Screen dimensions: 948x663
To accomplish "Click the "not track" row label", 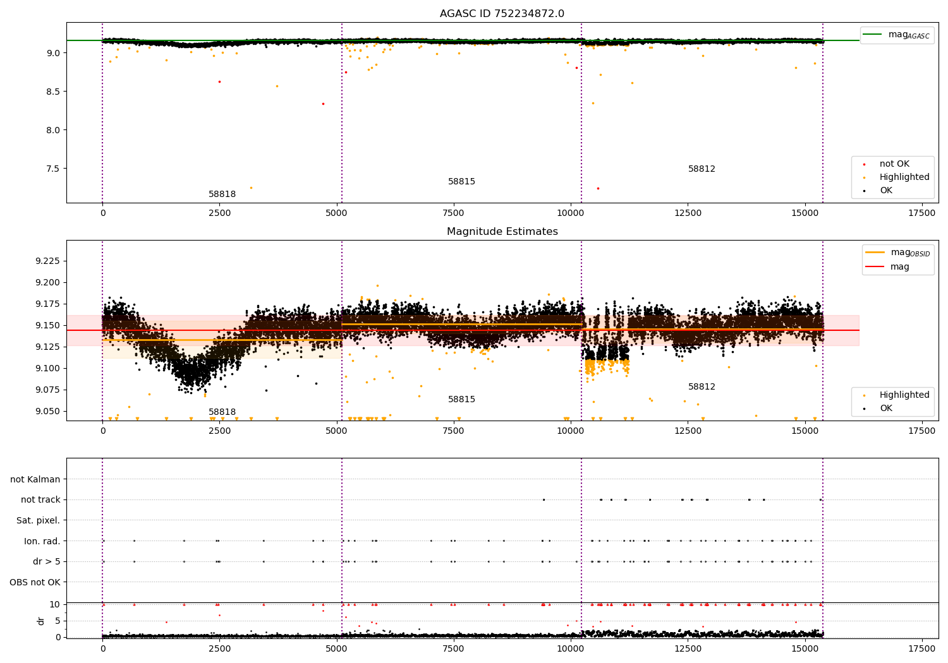I will click(40, 500).
